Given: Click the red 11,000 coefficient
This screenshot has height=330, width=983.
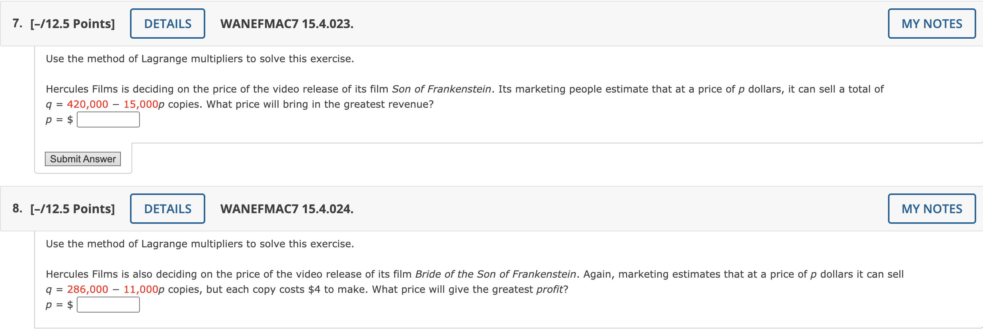Looking at the screenshot, I should (x=140, y=289).
